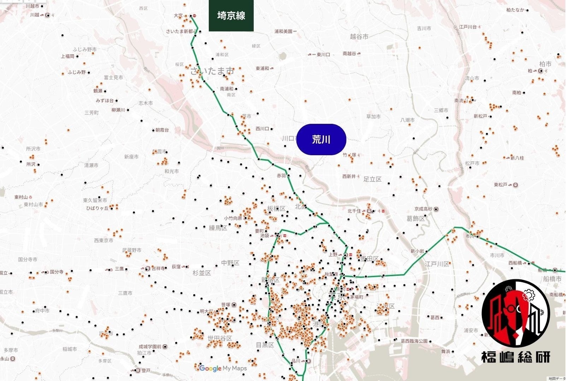Screen dimensions: 566x381
Task: Click the 東松戸 station icon
Action: pyautogui.click(x=515, y=185)
